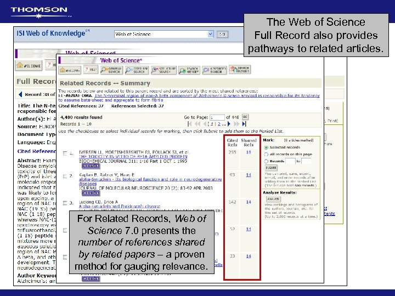Open page 2 link in the pagination
The width and height of the screenshot is (395, 296).
(x=219, y=124)
